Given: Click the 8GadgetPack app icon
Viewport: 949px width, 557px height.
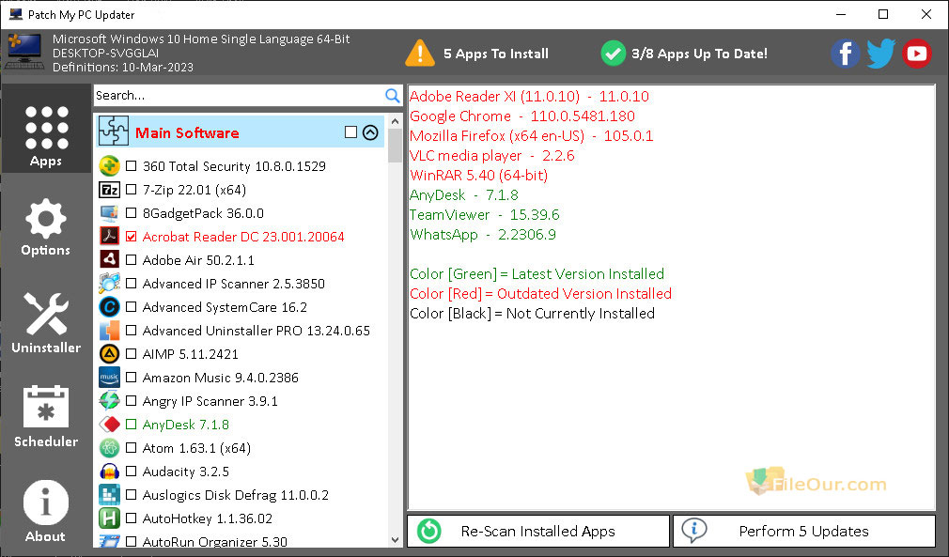Looking at the screenshot, I should coord(109,213).
